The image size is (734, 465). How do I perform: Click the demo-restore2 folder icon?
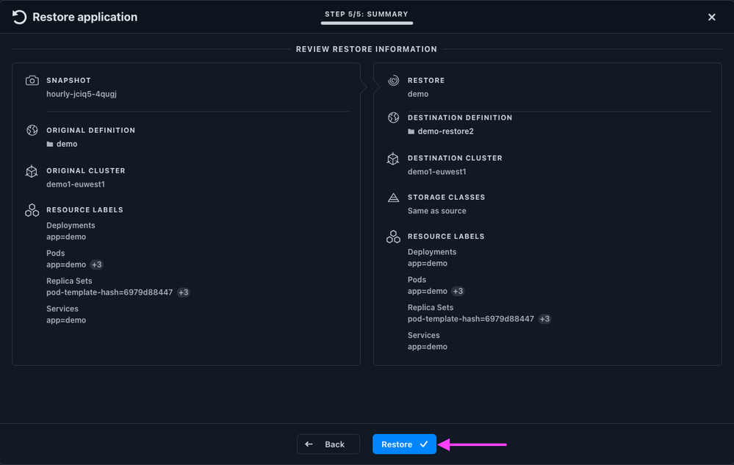411,131
